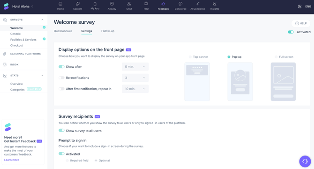This screenshot has width=314, height=169.
Task: Open the Home section icon
Action: pos(60,4)
